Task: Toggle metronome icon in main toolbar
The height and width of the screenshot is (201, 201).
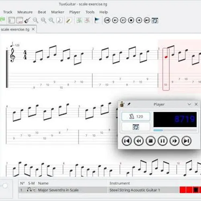Action: [155, 21]
